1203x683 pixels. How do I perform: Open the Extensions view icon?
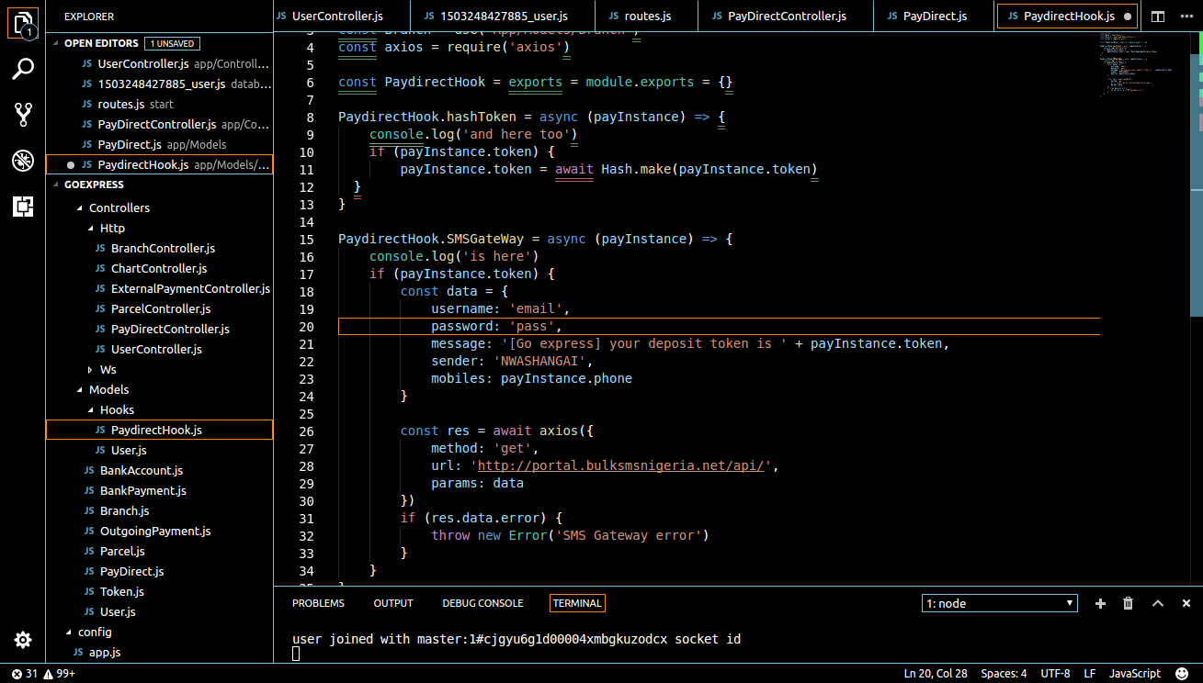[x=23, y=207]
